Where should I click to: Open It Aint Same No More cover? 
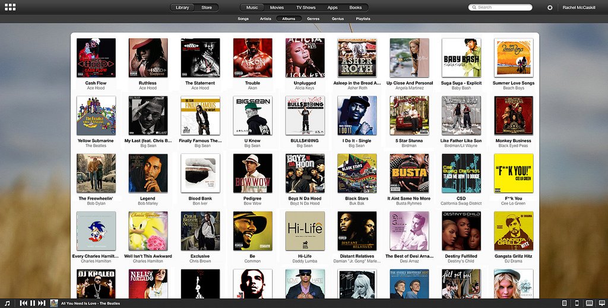pos(410,173)
